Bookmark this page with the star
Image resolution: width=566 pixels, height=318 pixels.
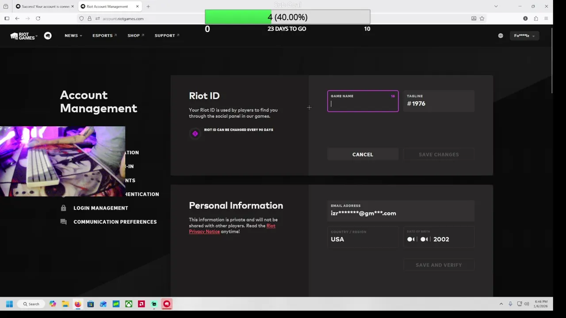[x=482, y=19]
